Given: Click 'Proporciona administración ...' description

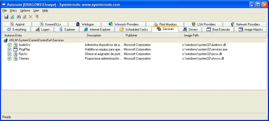Looking at the screenshot, I should point(103,58).
